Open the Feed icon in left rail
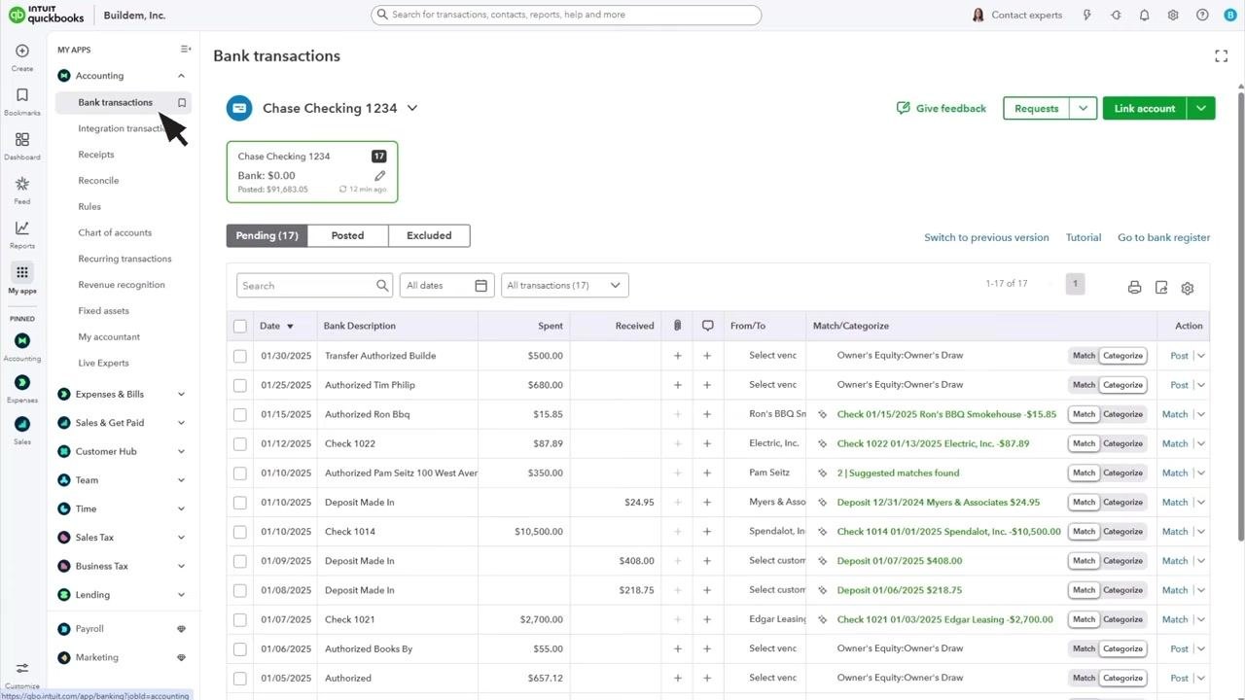This screenshot has width=1245, height=700. 22,190
